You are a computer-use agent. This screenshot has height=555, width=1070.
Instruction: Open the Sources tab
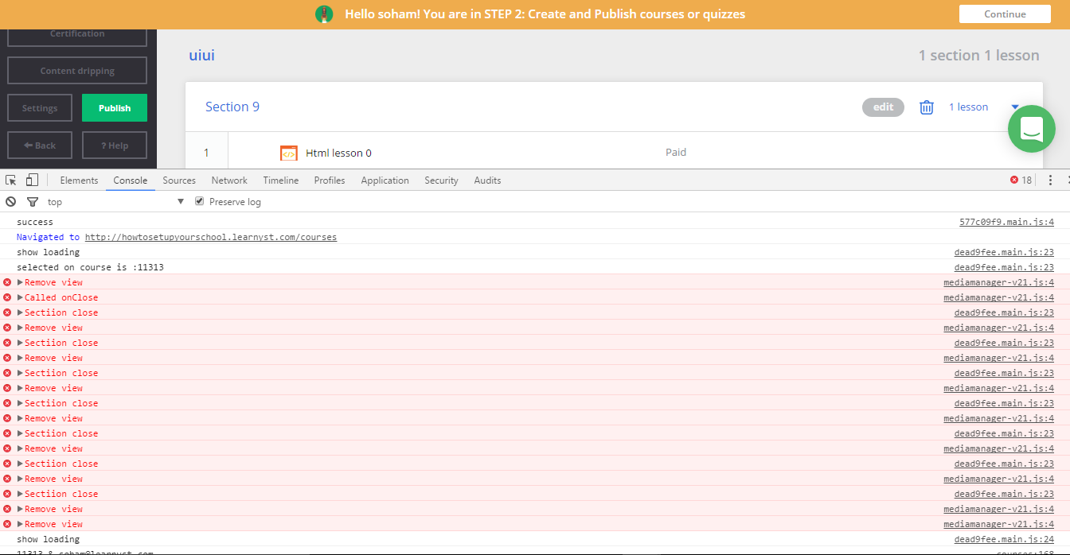point(179,180)
